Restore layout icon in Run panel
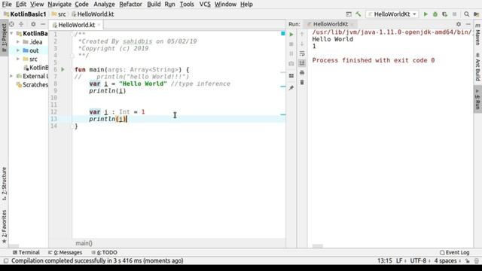The image size is (482, 271). (x=291, y=75)
